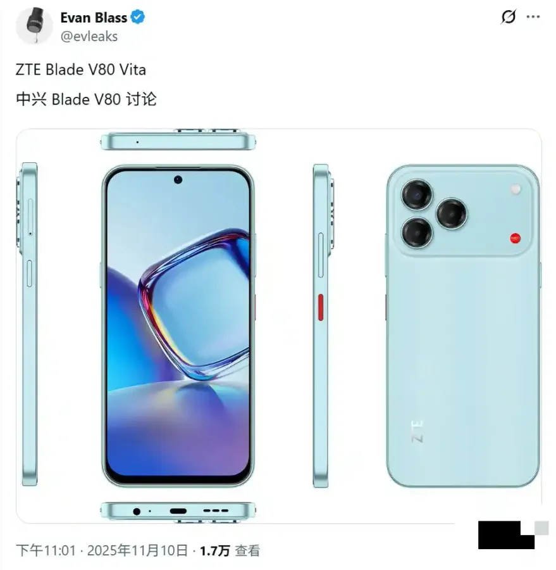Open Evan Blass profile avatar
This screenshot has height=570, width=556.
tap(35, 26)
